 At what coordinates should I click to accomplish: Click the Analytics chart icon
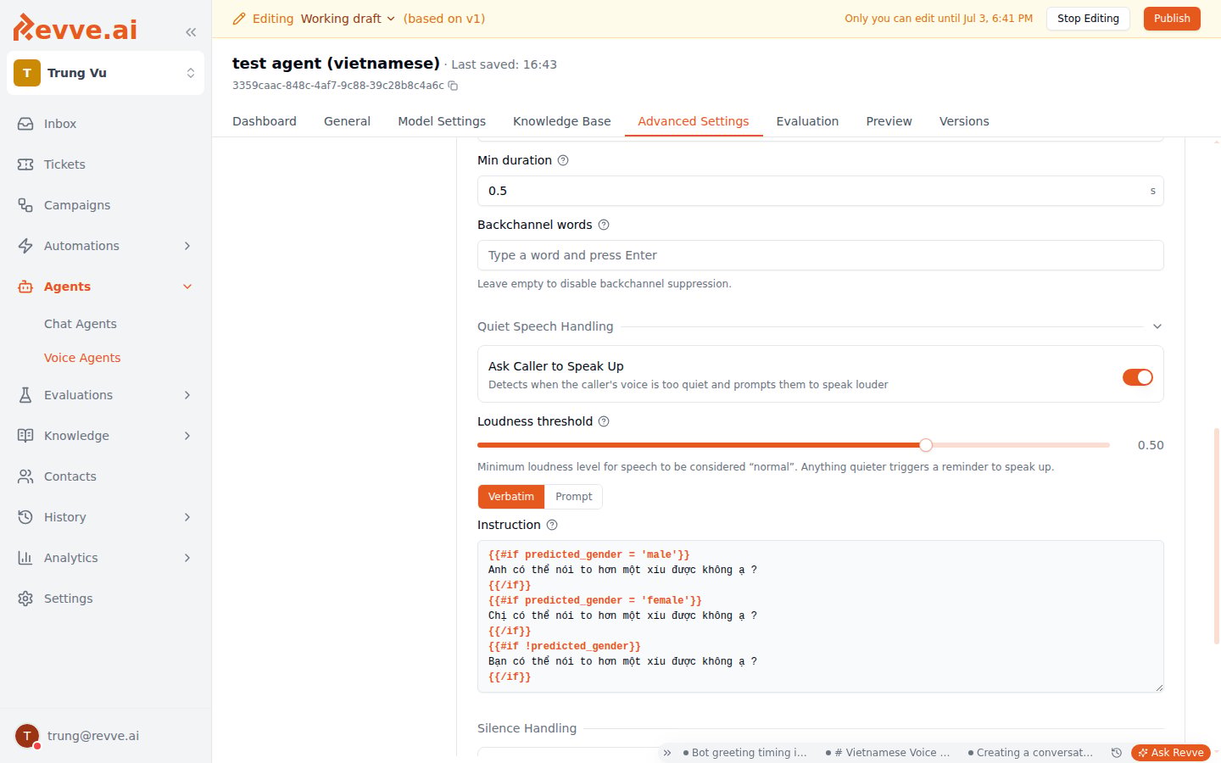pyautogui.click(x=25, y=558)
